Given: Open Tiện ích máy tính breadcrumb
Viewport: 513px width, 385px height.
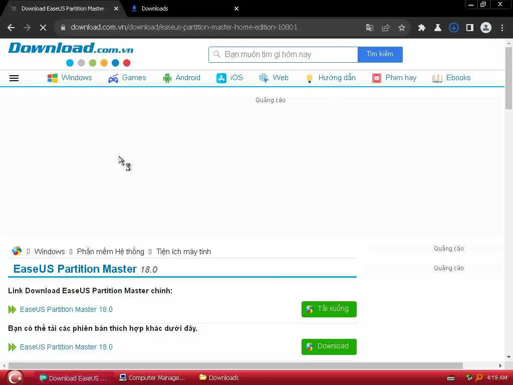Looking at the screenshot, I should 183,252.
